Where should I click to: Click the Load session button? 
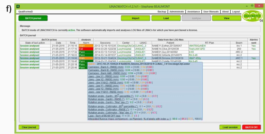[230, 127]
